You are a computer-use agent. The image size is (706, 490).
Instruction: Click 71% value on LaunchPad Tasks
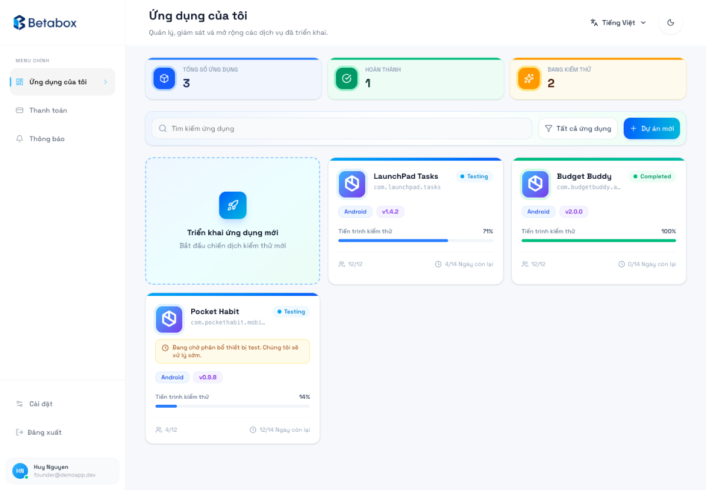pyautogui.click(x=488, y=231)
